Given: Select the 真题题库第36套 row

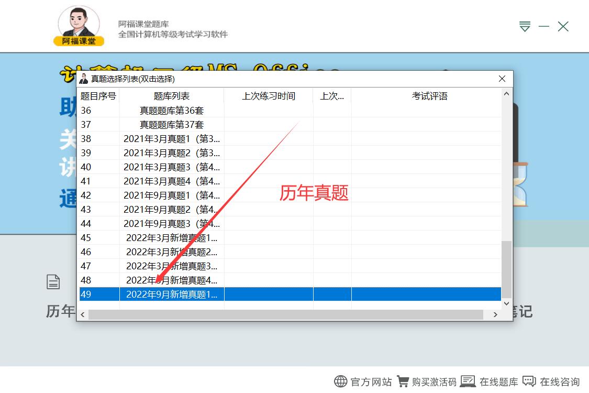Looking at the screenshot, I should [171, 111].
